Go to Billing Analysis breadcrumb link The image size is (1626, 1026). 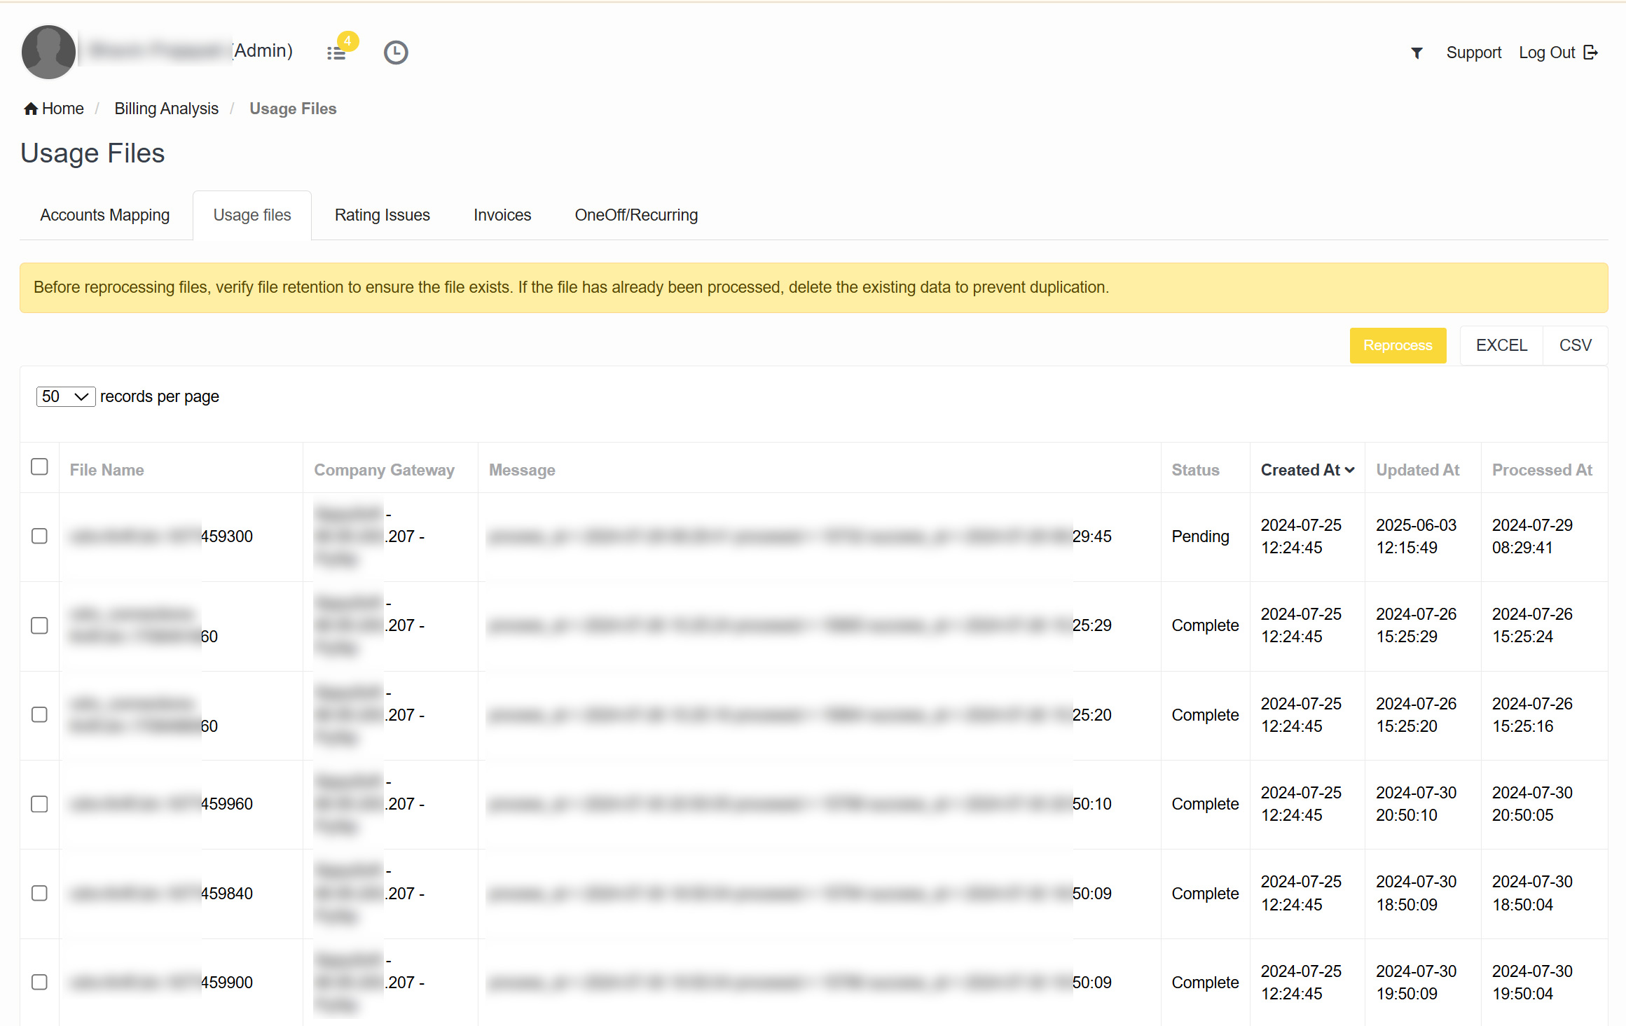pyautogui.click(x=166, y=109)
